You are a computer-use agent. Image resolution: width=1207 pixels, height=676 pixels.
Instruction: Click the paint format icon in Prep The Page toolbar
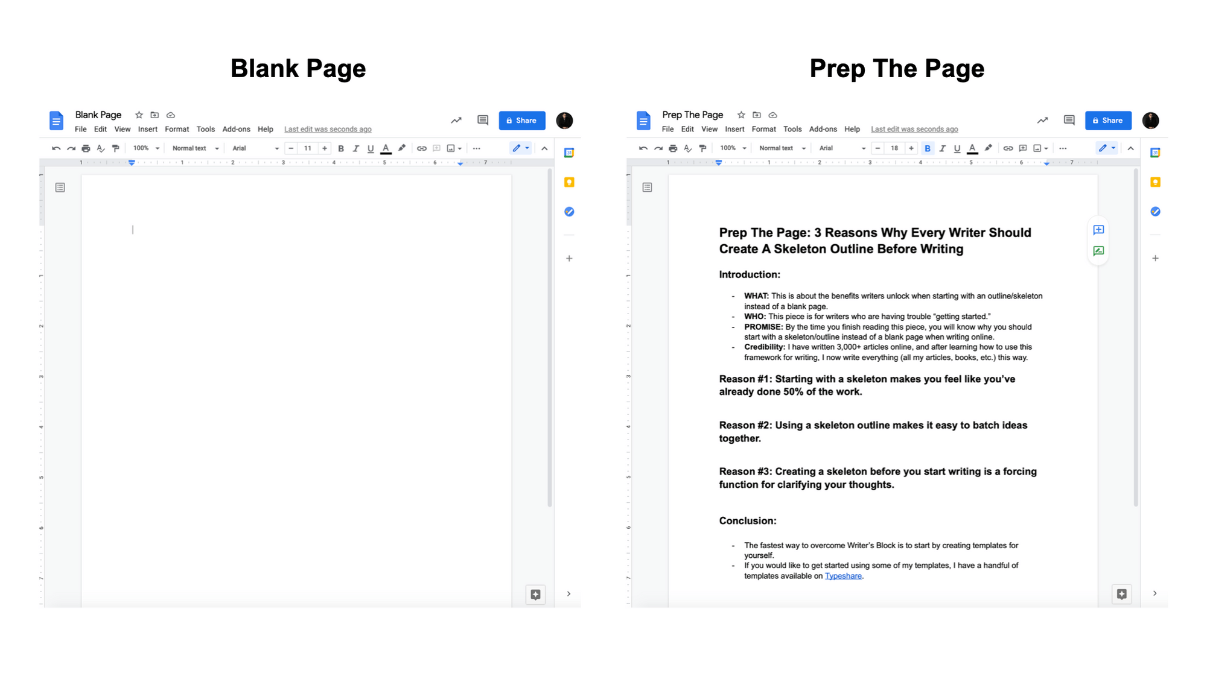[x=702, y=148]
